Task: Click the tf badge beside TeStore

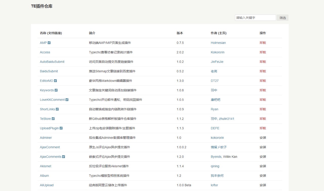Action: coord(53,119)
